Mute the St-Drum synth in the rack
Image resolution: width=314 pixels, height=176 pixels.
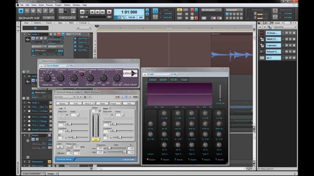[287, 33]
